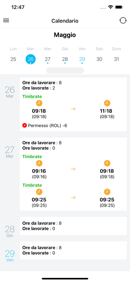
Task: Tap the 11:18 clock-out icon on 26 Mar
Action: click(107, 103)
